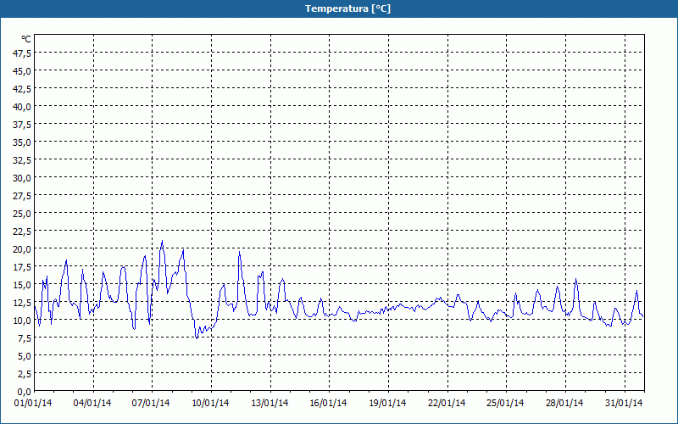Click the 32,5 y-axis value
The height and width of the screenshot is (424, 678).
pyautogui.click(x=23, y=159)
